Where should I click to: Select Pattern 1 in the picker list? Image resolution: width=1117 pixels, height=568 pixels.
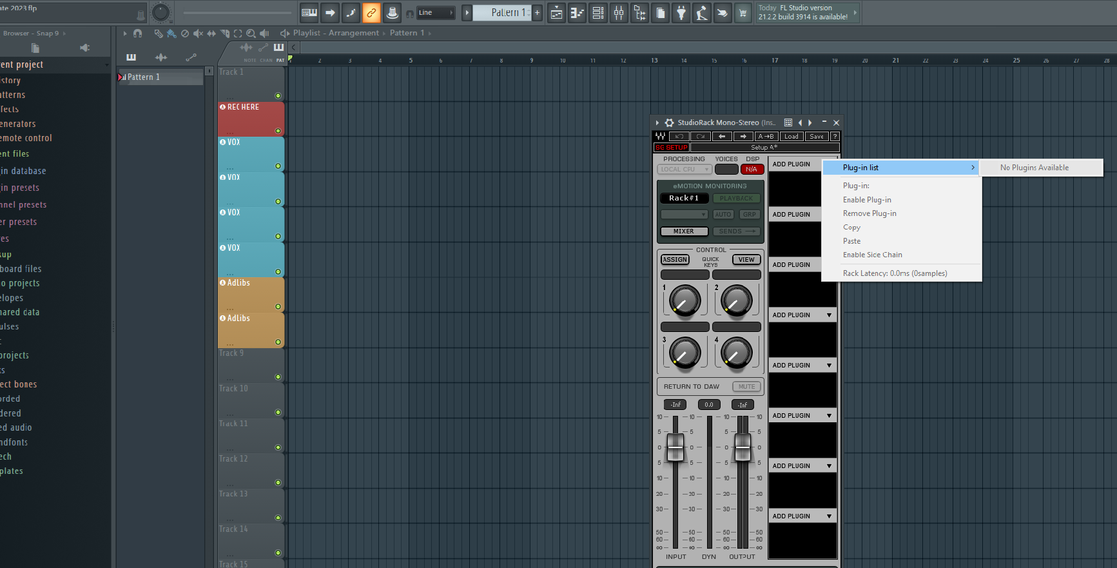[x=160, y=77]
